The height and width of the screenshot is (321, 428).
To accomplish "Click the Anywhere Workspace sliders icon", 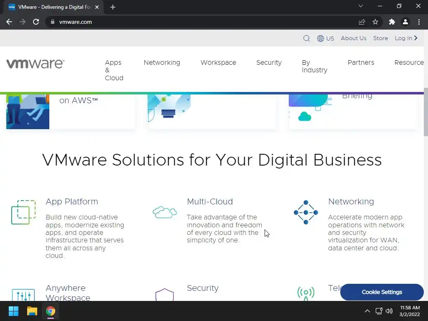I will pyautogui.click(x=23, y=295).
